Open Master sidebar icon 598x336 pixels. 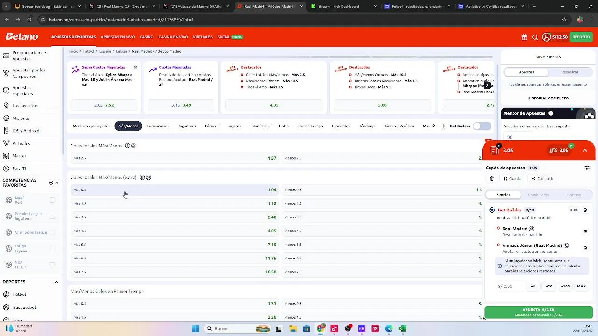point(6,156)
